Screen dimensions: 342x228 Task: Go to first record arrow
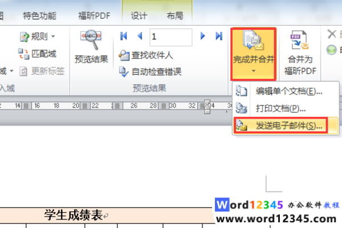coord(124,36)
